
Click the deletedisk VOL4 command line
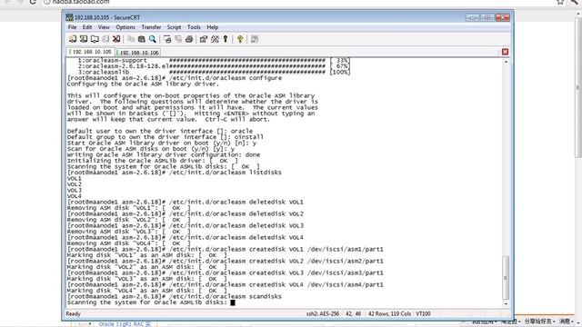pyautogui.click(x=186, y=237)
